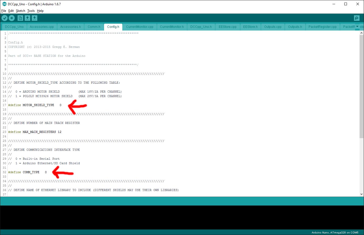Click the editor scrollbar down arrow
This screenshot has height=235, width=364.
[x=362, y=194]
